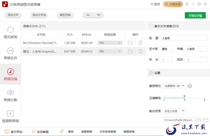
Task: Expand the 音频格式 audio format dropdown
Action: [174, 86]
